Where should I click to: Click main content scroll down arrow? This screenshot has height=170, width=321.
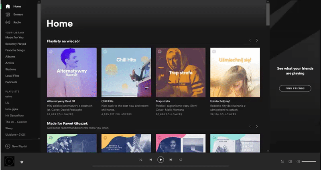click(268, 151)
